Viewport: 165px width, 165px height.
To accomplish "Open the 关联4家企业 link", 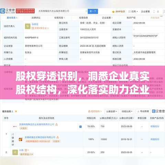I will (40, 28).
